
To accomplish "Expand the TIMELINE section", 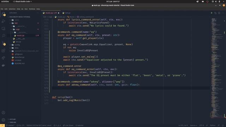I will coord(24,122).
